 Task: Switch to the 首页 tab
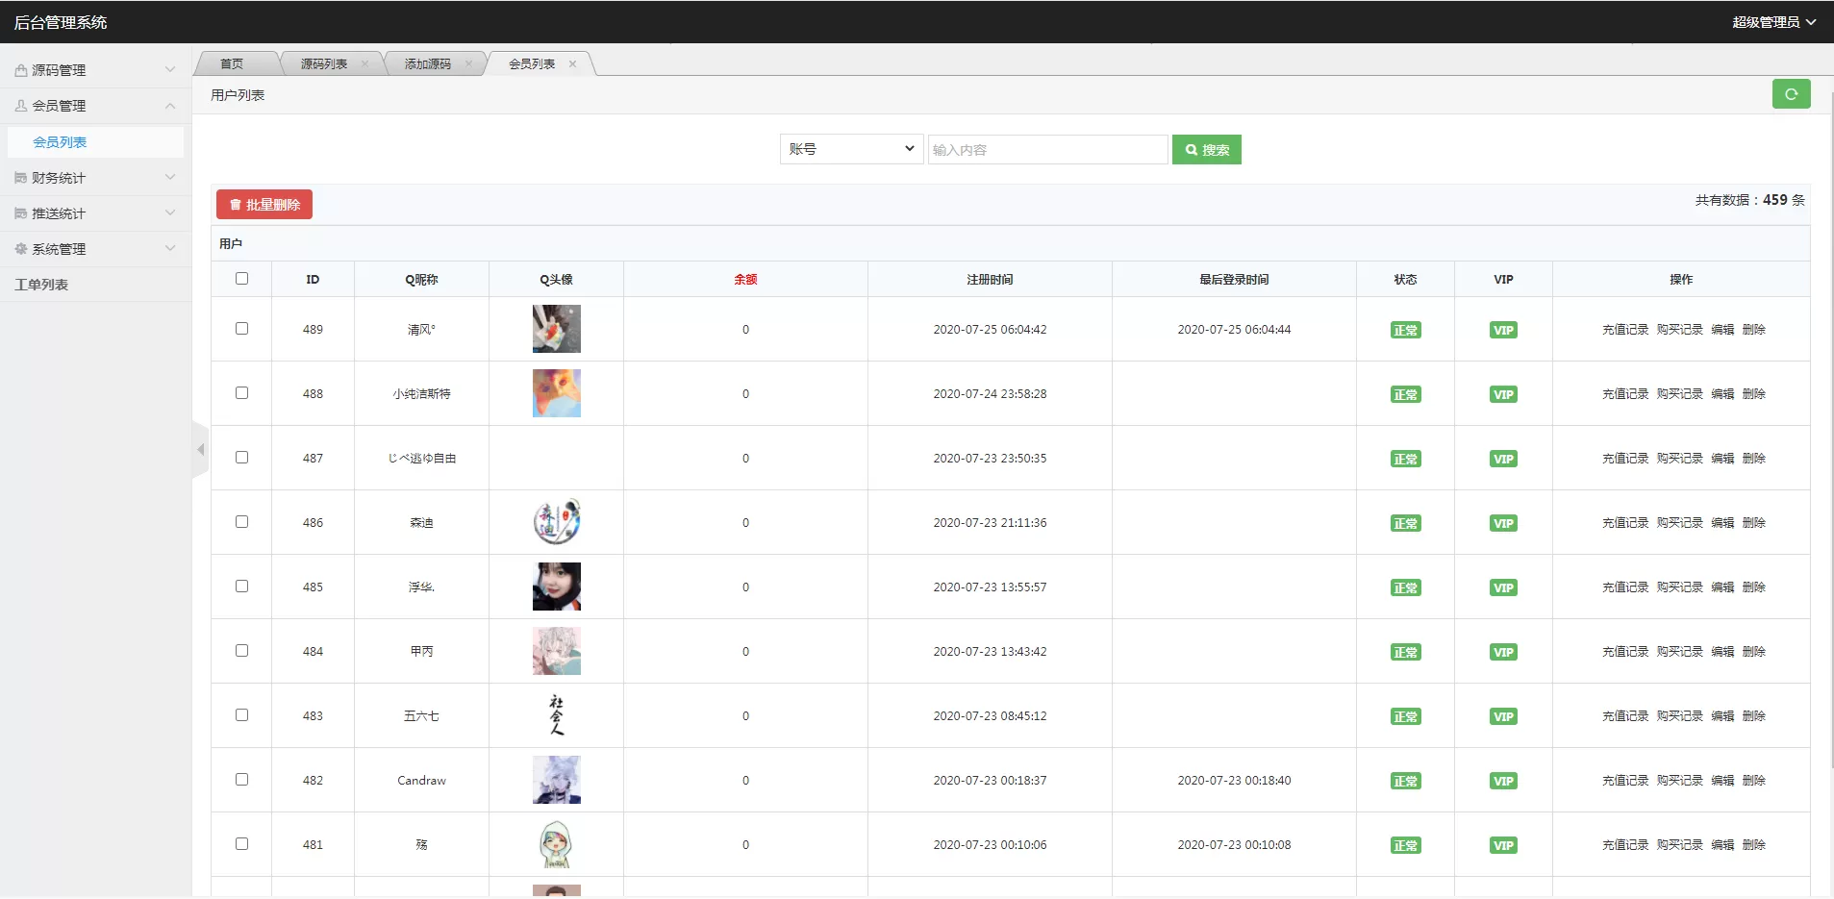(x=232, y=64)
